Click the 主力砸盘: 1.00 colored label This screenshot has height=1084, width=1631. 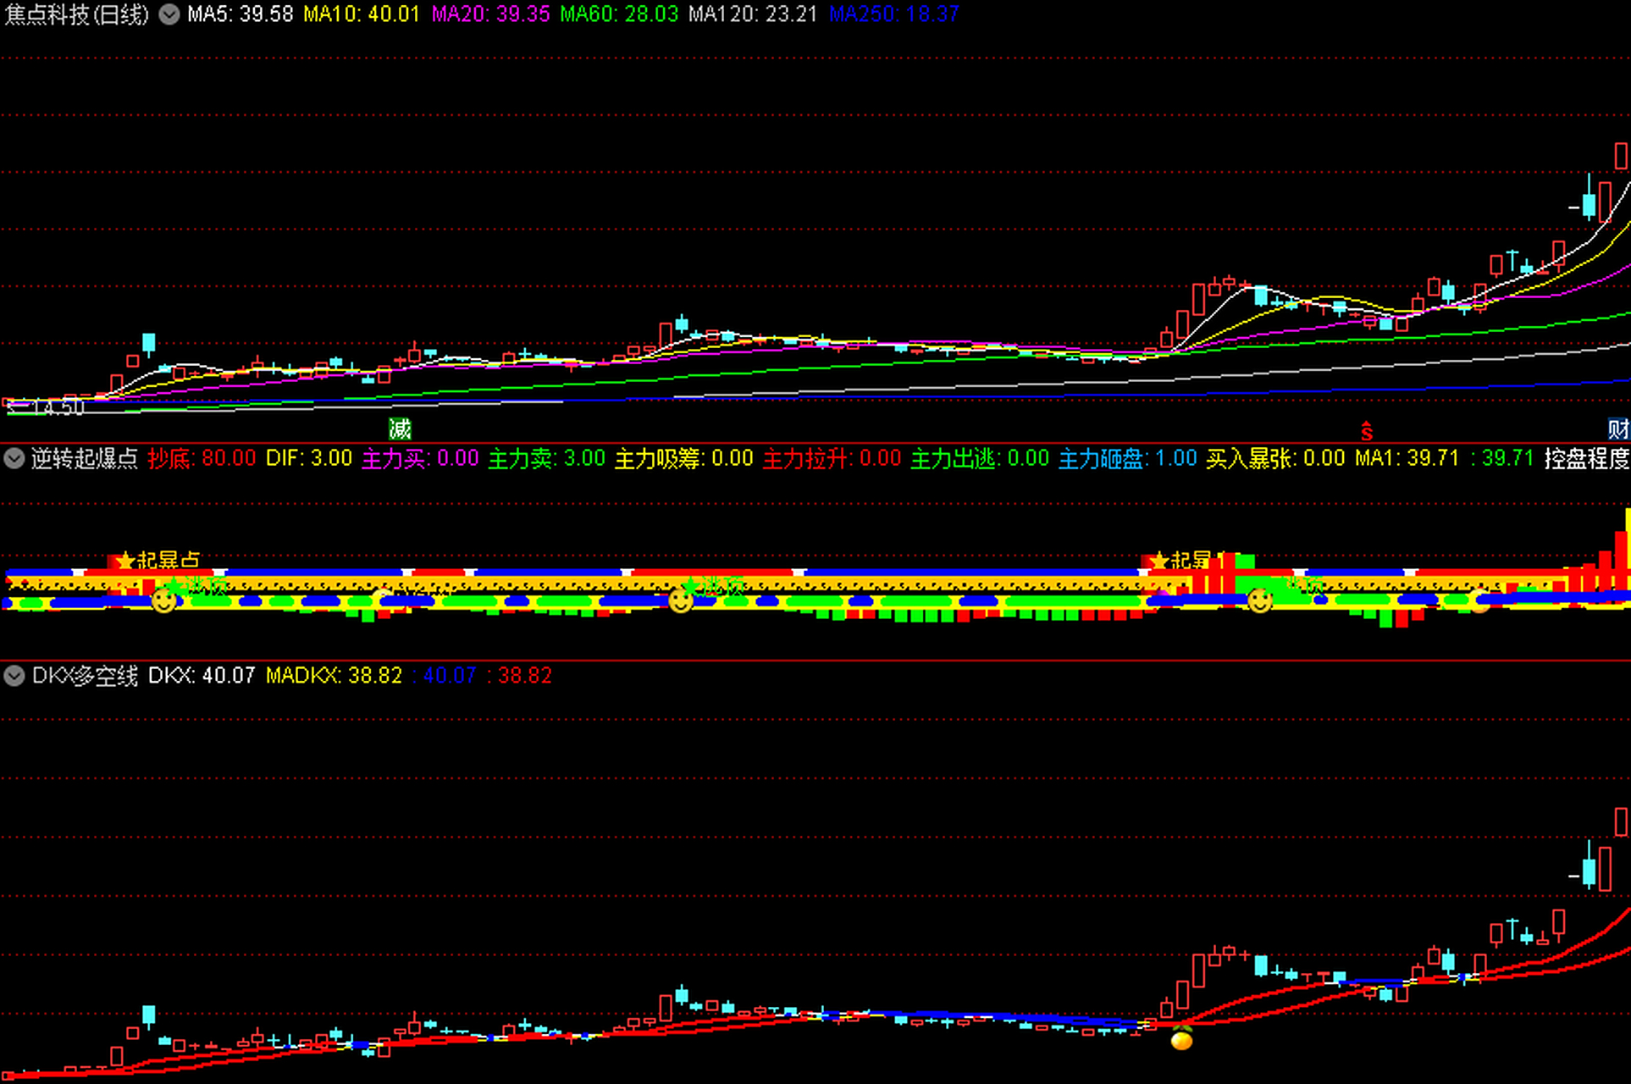coord(1127,459)
